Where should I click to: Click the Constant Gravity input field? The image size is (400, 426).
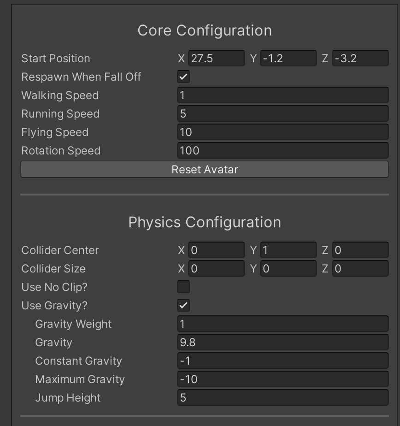pyautogui.click(x=282, y=361)
